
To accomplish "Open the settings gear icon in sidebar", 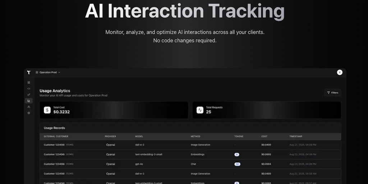I will (29, 113).
